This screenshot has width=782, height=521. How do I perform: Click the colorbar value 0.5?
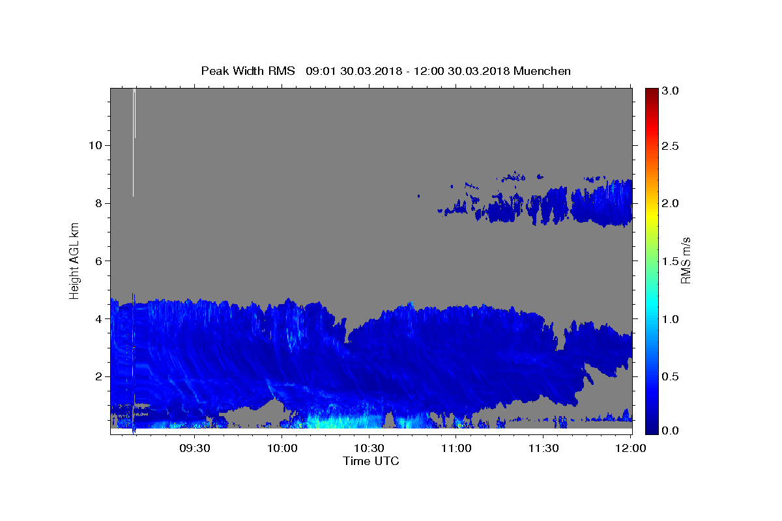tap(672, 376)
